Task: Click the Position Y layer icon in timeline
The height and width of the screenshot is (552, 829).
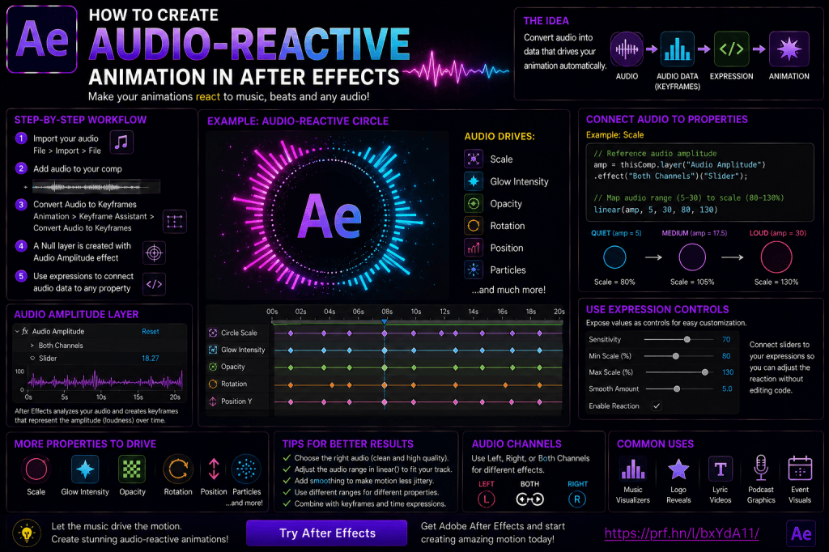Action: click(213, 401)
